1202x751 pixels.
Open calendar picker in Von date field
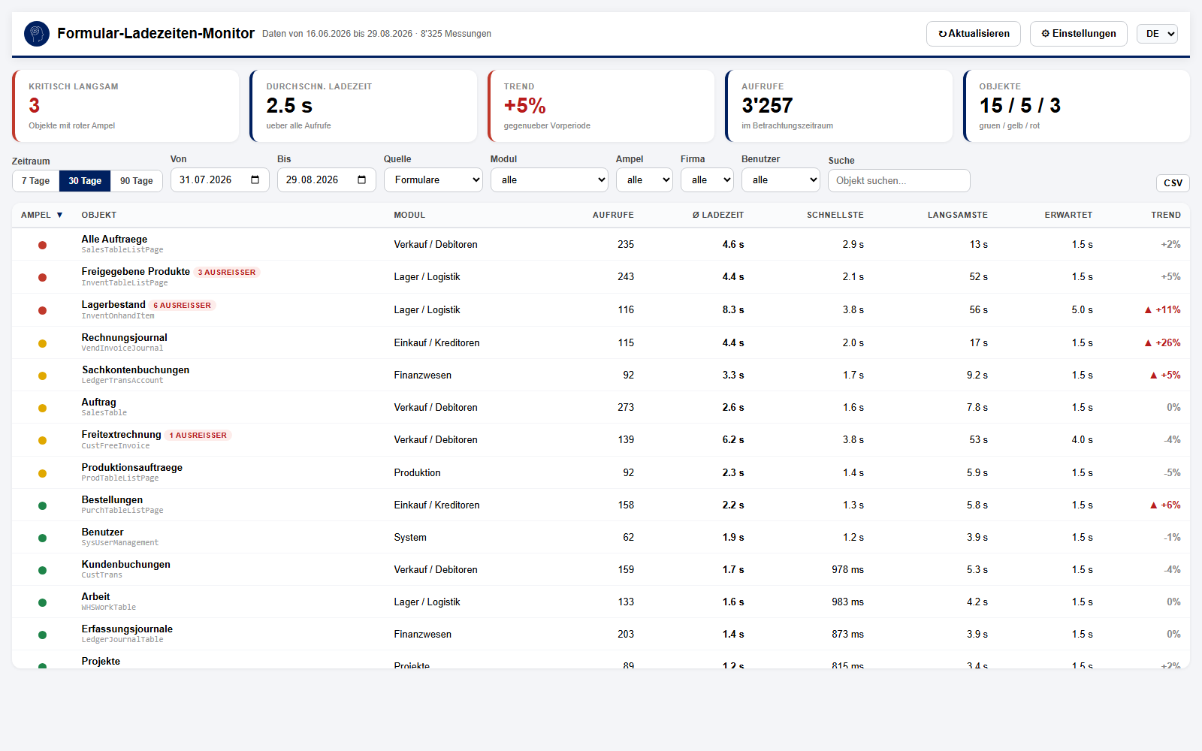tap(255, 180)
